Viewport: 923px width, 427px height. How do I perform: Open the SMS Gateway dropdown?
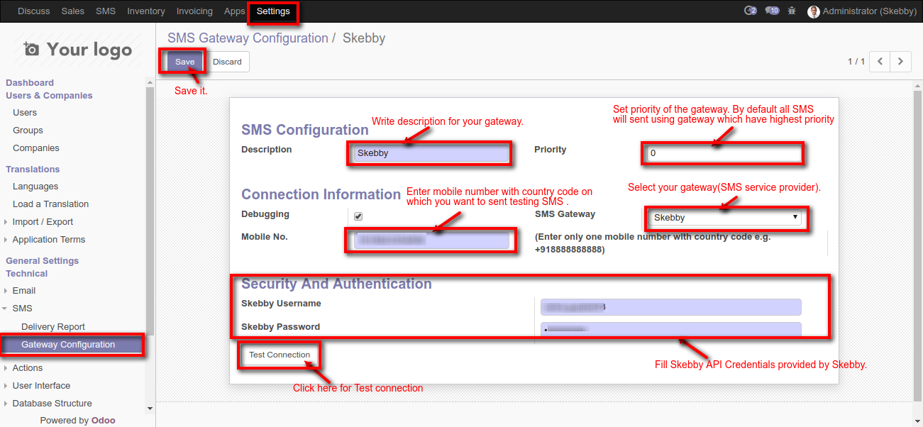tap(726, 218)
